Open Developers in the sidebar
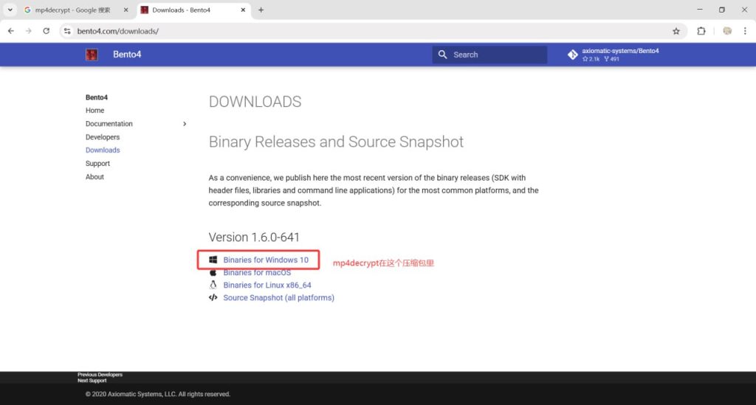The image size is (756, 405). [102, 136]
